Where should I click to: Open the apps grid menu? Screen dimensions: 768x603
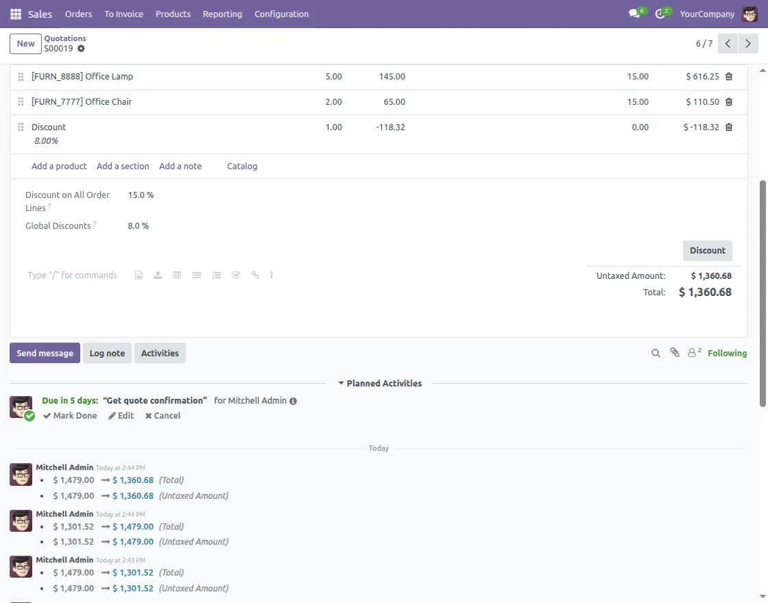(x=16, y=14)
